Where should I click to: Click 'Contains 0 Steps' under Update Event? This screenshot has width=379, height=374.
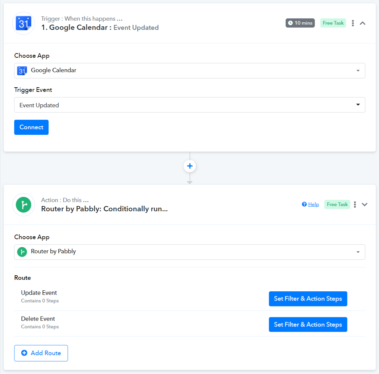coord(40,301)
